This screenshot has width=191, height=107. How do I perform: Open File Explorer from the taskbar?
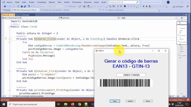click(66, 104)
